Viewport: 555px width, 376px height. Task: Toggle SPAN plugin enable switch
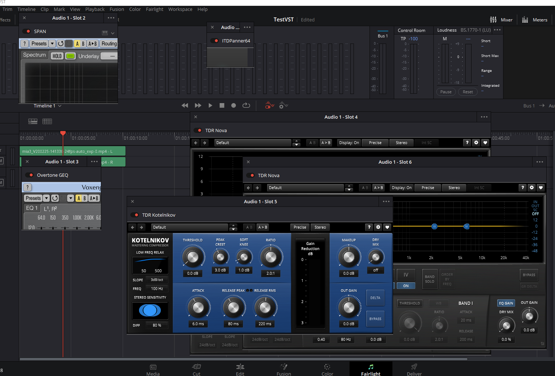coord(26,31)
